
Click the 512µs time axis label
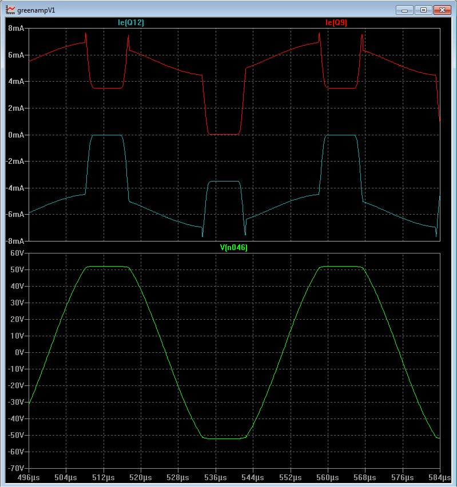click(104, 477)
